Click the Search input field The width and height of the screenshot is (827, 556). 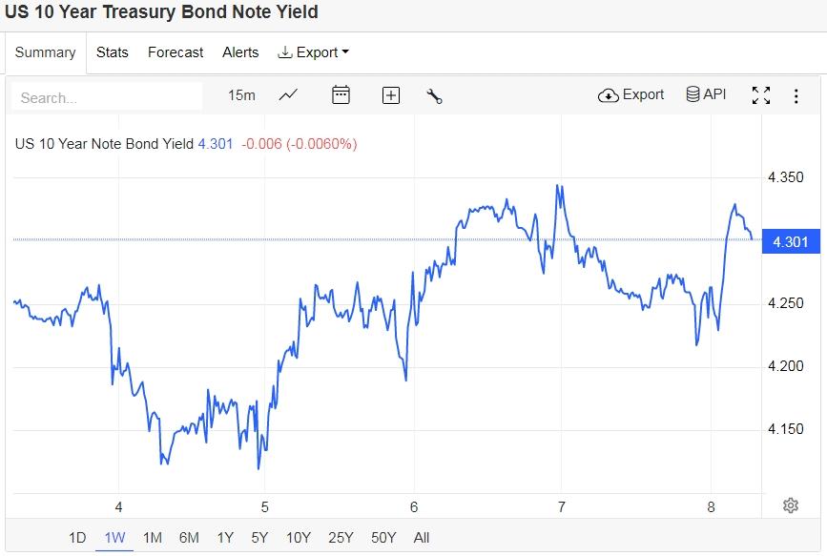(107, 97)
